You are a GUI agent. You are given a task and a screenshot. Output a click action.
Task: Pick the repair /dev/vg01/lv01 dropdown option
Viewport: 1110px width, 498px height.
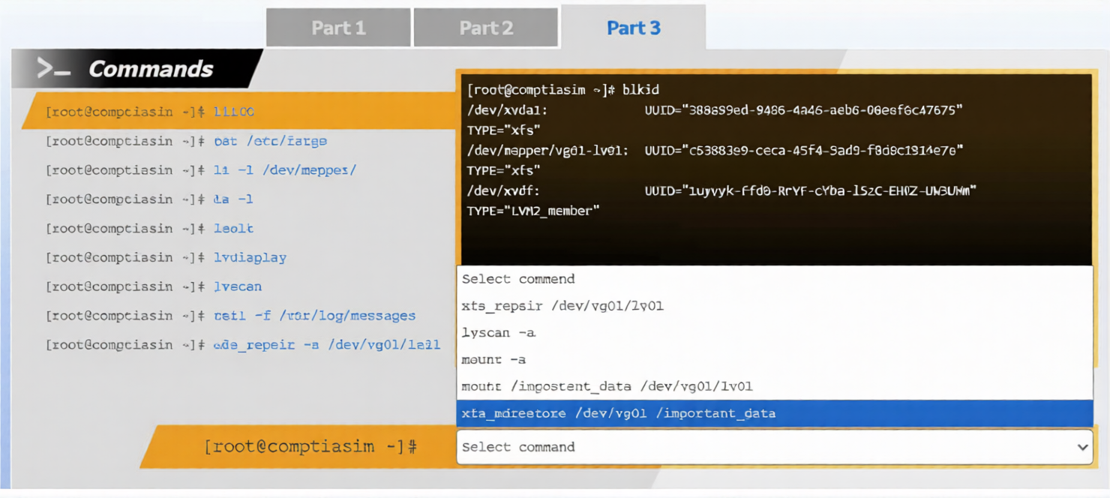(562, 306)
